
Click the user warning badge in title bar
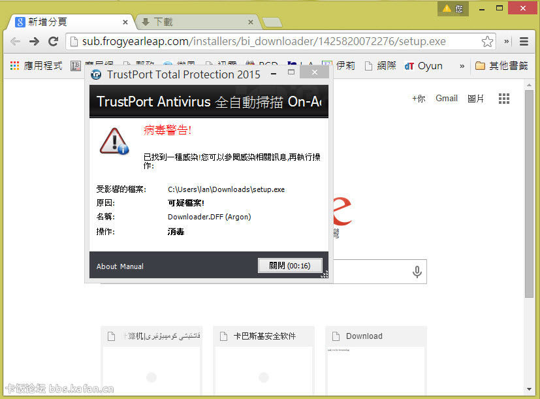click(x=453, y=8)
